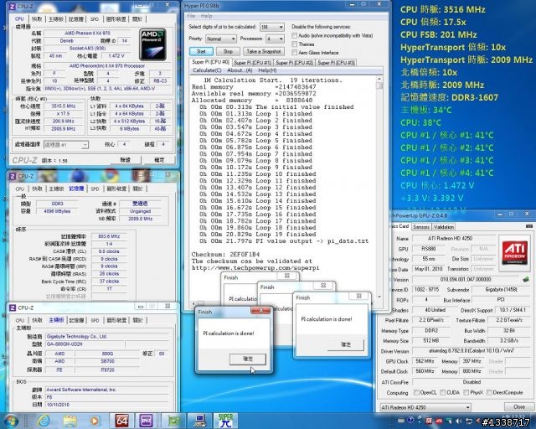Switch to Super PI [CPU #3] tab
This screenshot has width=536, height=429.
(337, 63)
